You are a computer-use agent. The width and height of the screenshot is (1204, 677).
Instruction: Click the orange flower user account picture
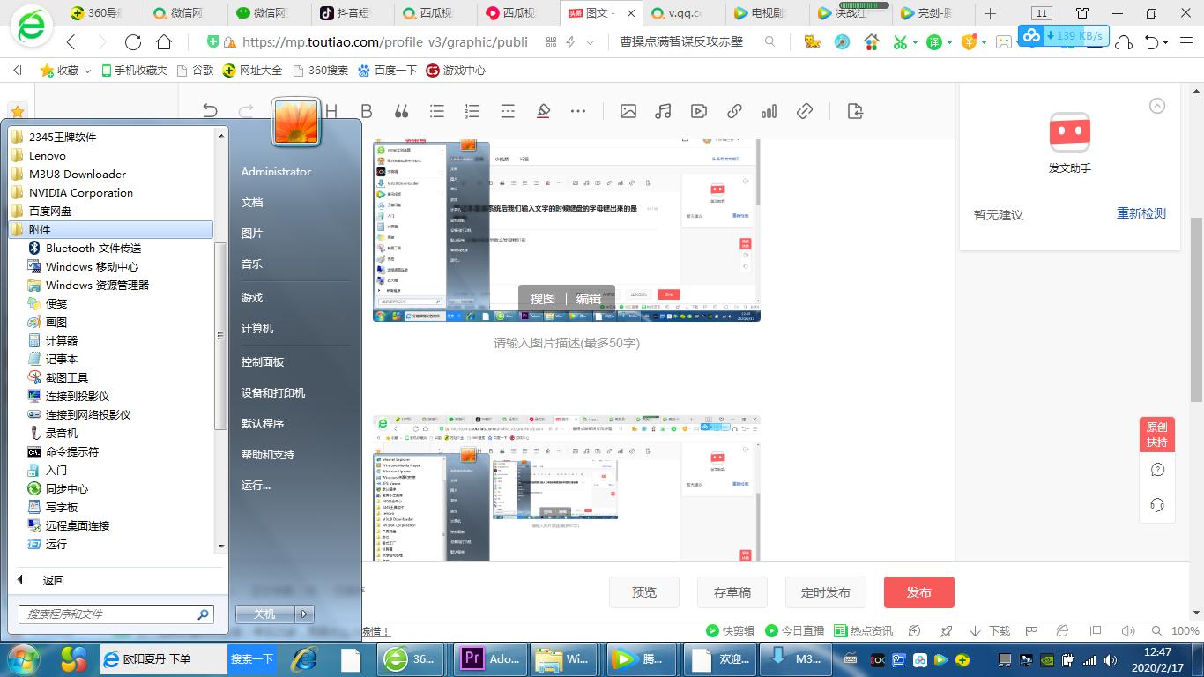pyautogui.click(x=296, y=122)
